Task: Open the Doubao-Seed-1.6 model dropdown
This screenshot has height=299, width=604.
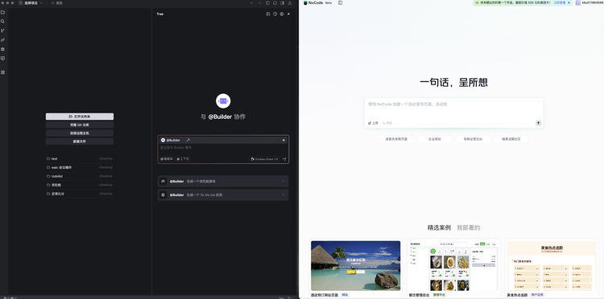Action: [x=264, y=158]
